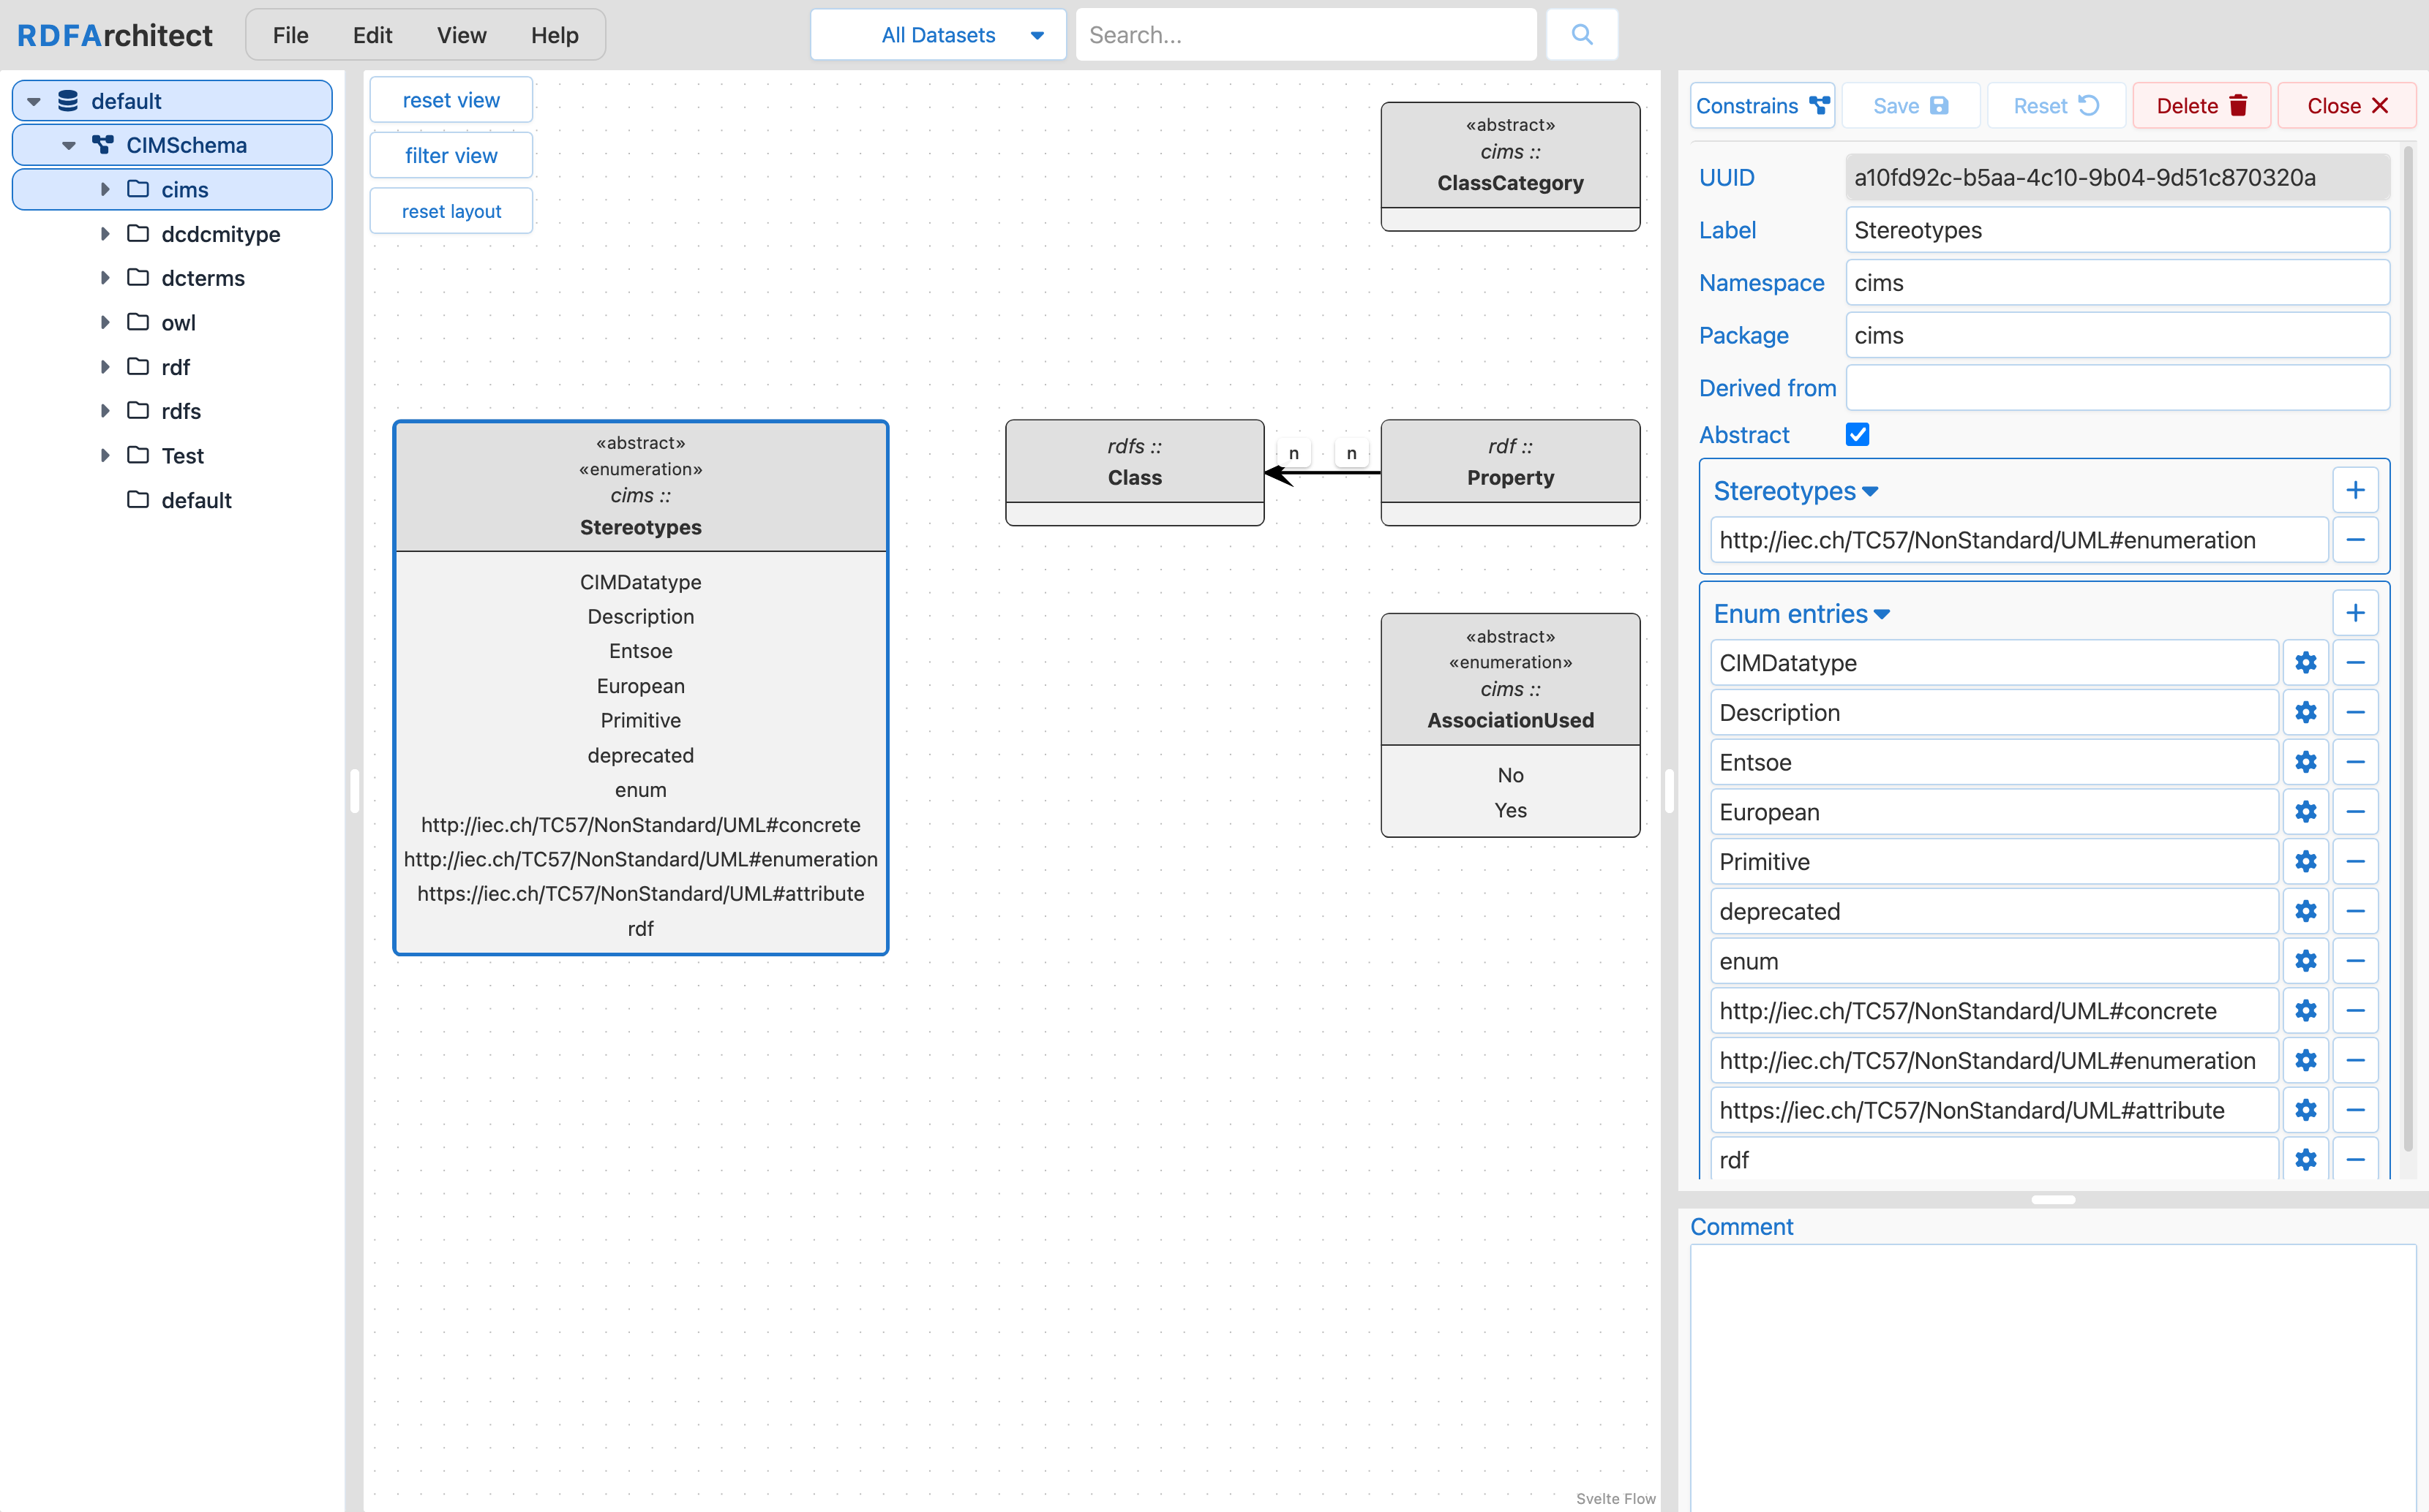Focus the Search input field
This screenshot has width=2429, height=1512.
pyautogui.click(x=1305, y=35)
